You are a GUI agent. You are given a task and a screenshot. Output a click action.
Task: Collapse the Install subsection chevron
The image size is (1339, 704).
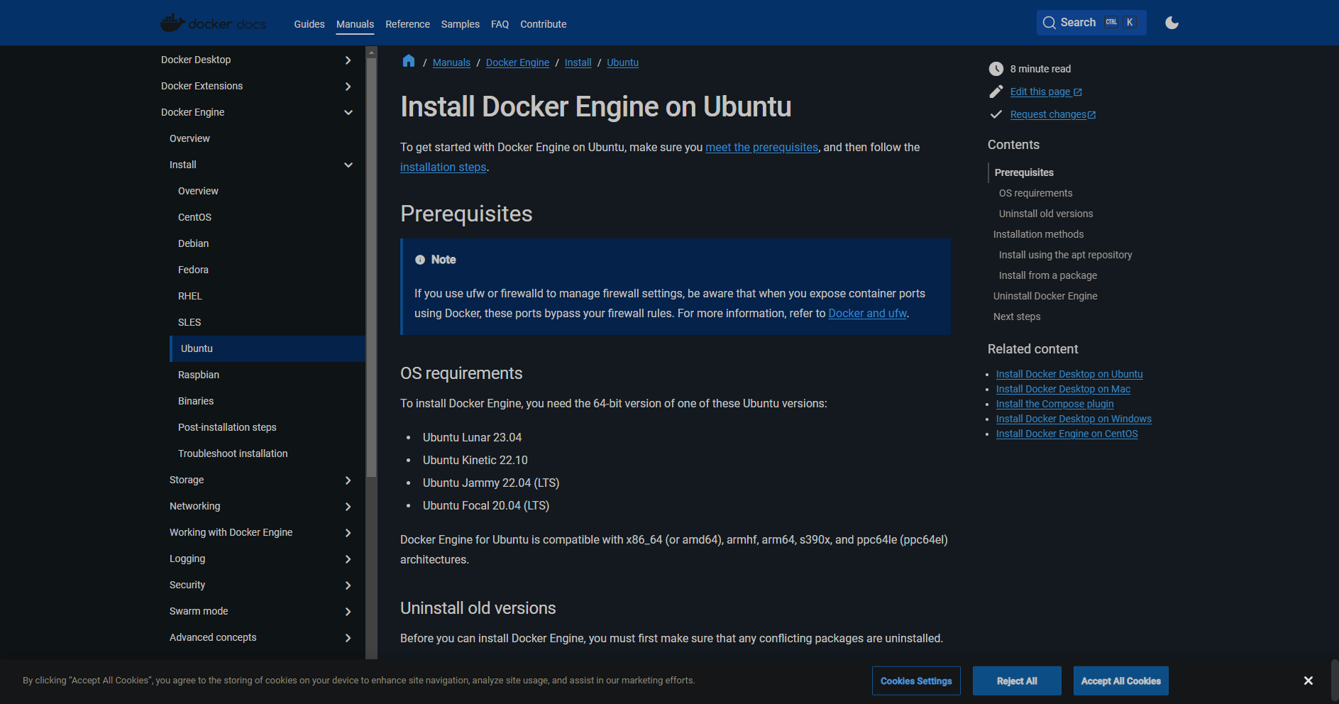[348, 165]
